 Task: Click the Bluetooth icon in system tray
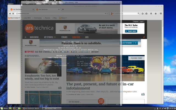[160, 108]
